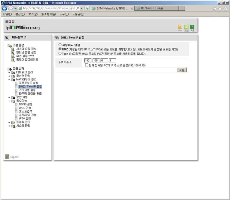Collapse the NAT/라우터 관리 tree node
Screen dimensions: 230x200
[x=9, y=79]
